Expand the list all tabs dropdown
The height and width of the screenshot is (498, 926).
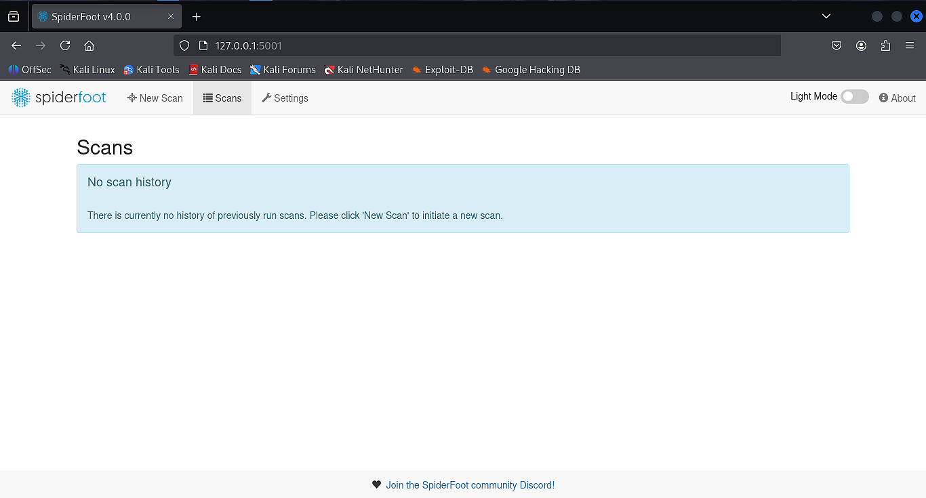pyautogui.click(x=826, y=16)
